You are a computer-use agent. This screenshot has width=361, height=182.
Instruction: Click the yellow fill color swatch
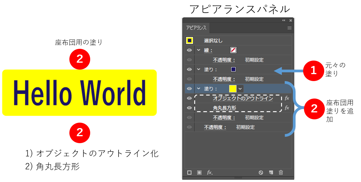point(233,89)
